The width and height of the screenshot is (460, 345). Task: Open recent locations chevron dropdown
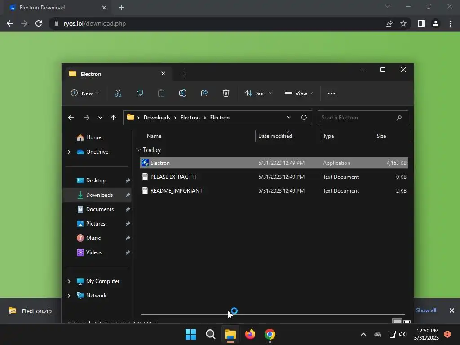click(x=100, y=118)
